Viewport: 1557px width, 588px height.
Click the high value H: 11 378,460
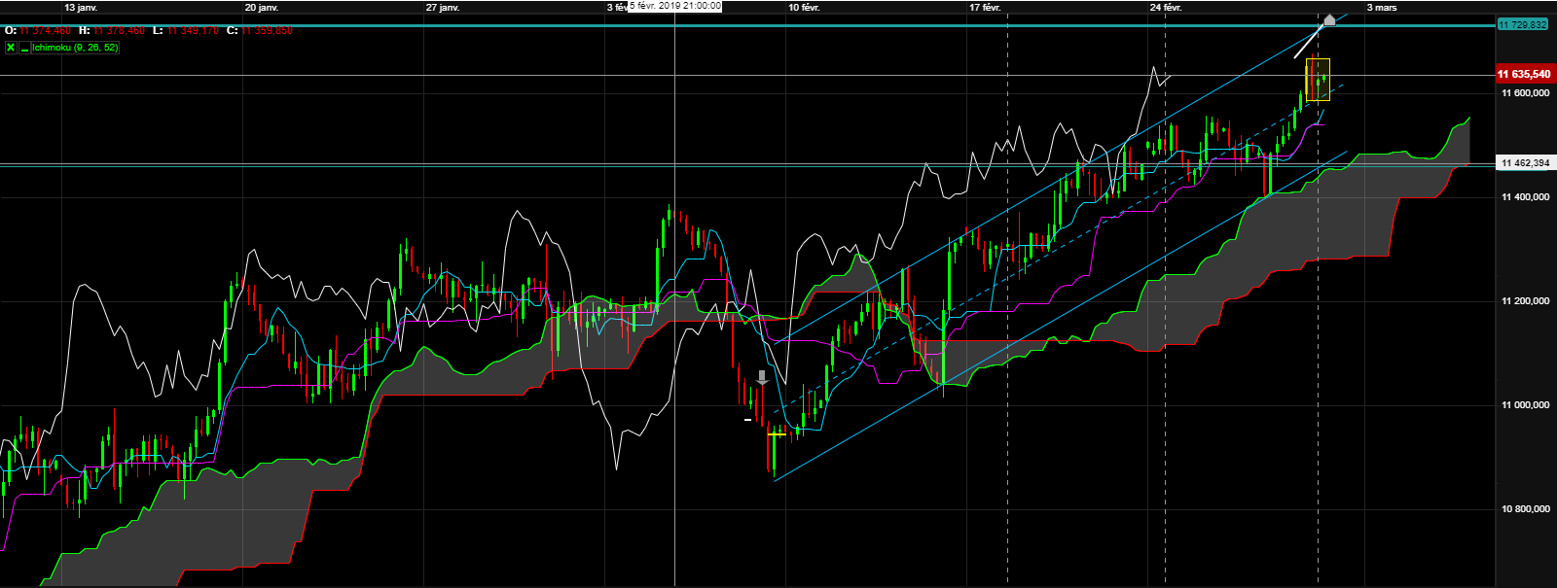(112, 30)
